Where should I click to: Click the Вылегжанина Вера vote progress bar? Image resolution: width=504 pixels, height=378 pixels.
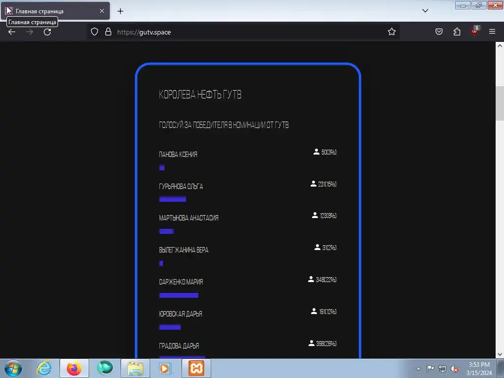point(161,263)
